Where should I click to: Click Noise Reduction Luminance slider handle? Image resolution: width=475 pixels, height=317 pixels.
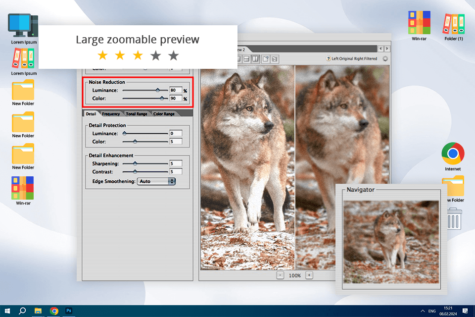[x=157, y=90]
